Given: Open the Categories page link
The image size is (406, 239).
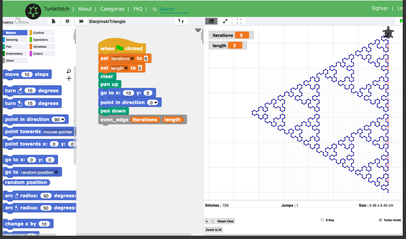Looking at the screenshot, I should pyautogui.click(x=112, y=9).
